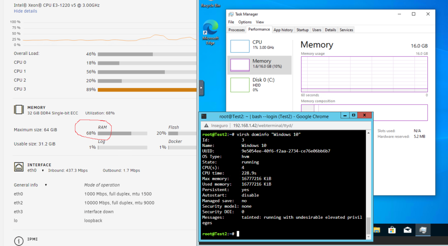Click the Log usage bar at 1%
The height and width of the screenshot is (246, 448).
click(122, 147)
